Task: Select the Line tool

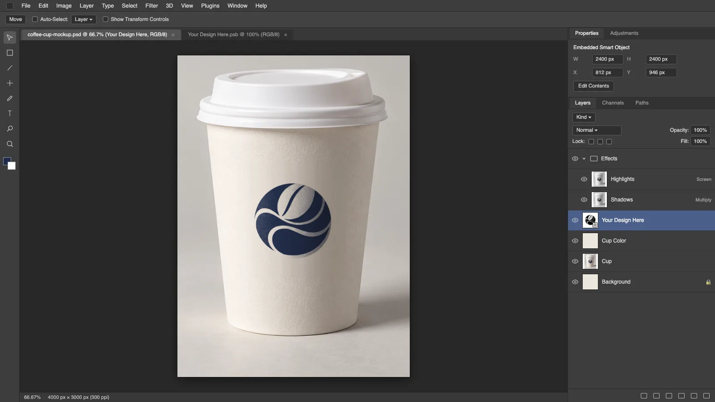Action: click(x=9, y=68)
